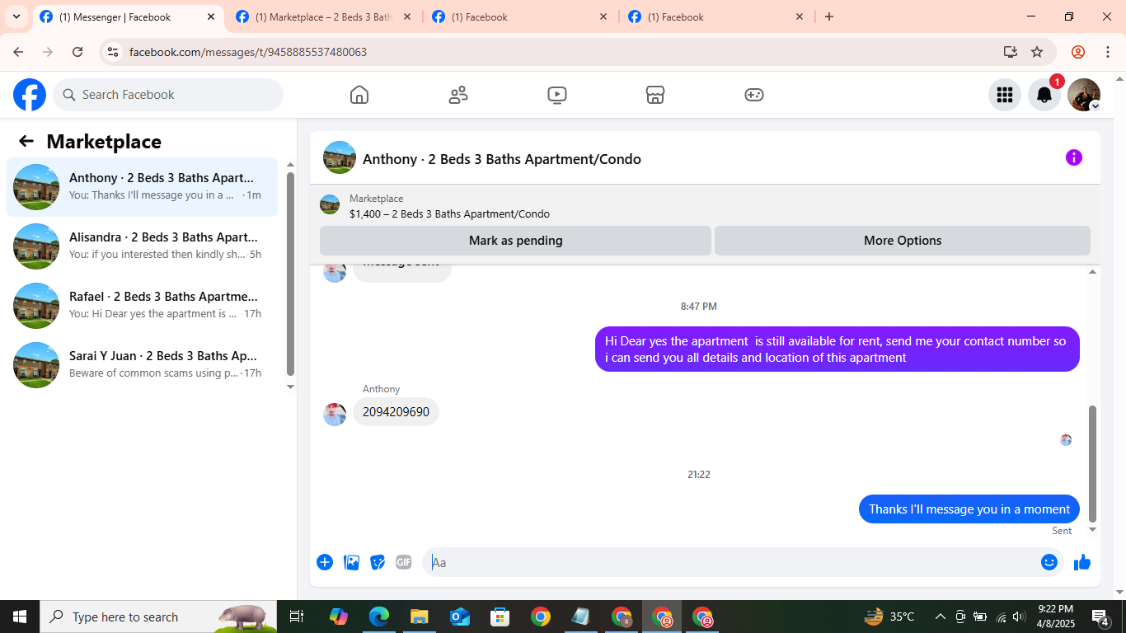The image size is (1126, 633).
Task: Choose a GIF from the GIF icon
Action: (404, 562)
